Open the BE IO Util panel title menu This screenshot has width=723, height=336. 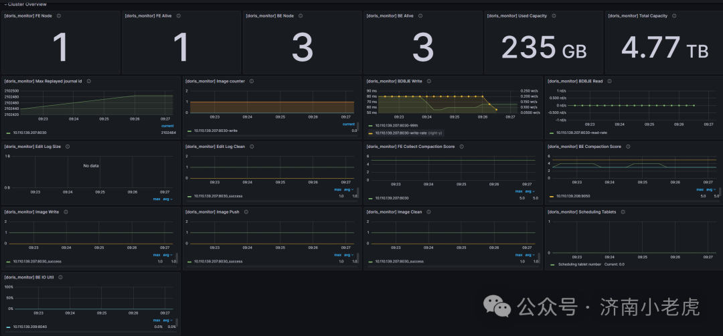coord(29,278)
